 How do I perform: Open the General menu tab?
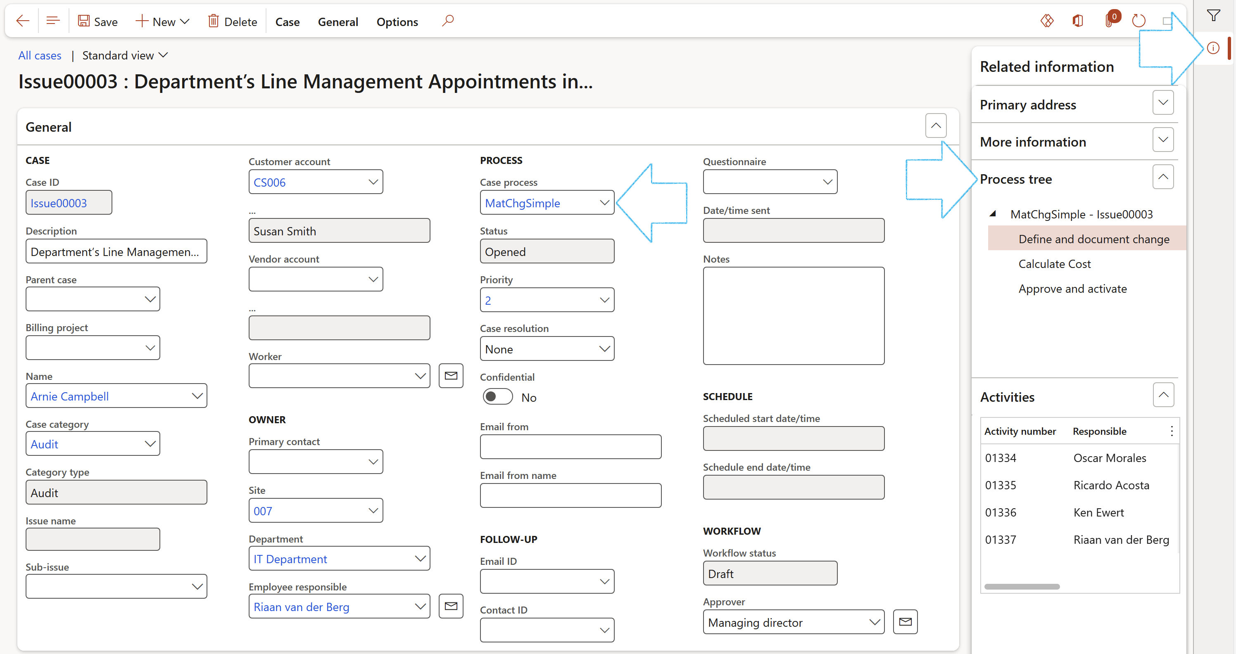point(338,22)
